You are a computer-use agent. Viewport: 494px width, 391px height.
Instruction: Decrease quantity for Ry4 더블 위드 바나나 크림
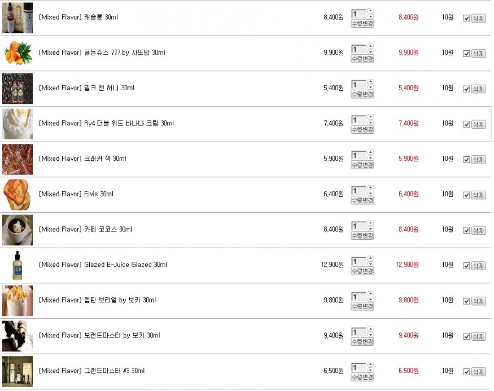370,123
